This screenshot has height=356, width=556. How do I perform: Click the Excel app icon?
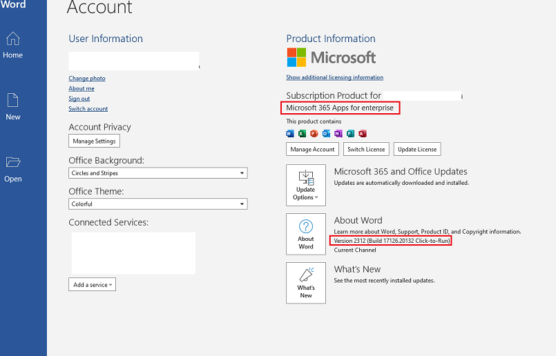pyautogui.click(x=302, y=134)
